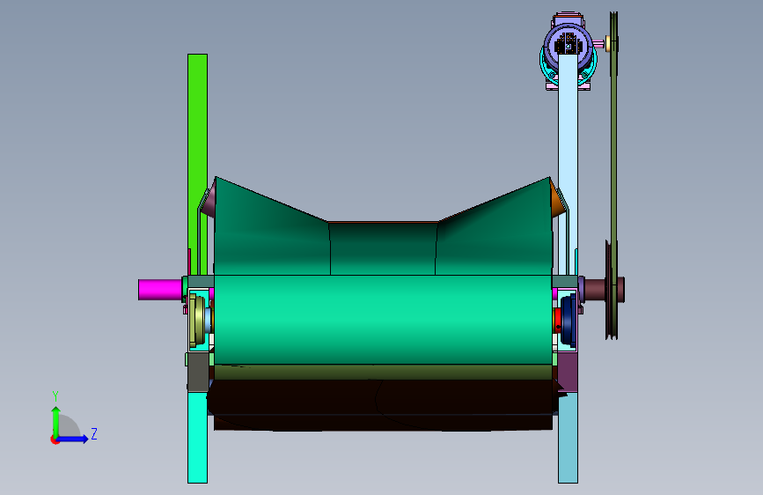Select the dark gray block on left frame

(x=198, y=372)
